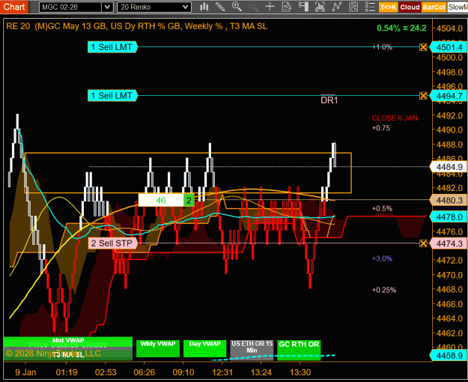This screenshot has height=382, width=468.
Task: Click the 4480.3 price axis marker
Action: point(449,200)
